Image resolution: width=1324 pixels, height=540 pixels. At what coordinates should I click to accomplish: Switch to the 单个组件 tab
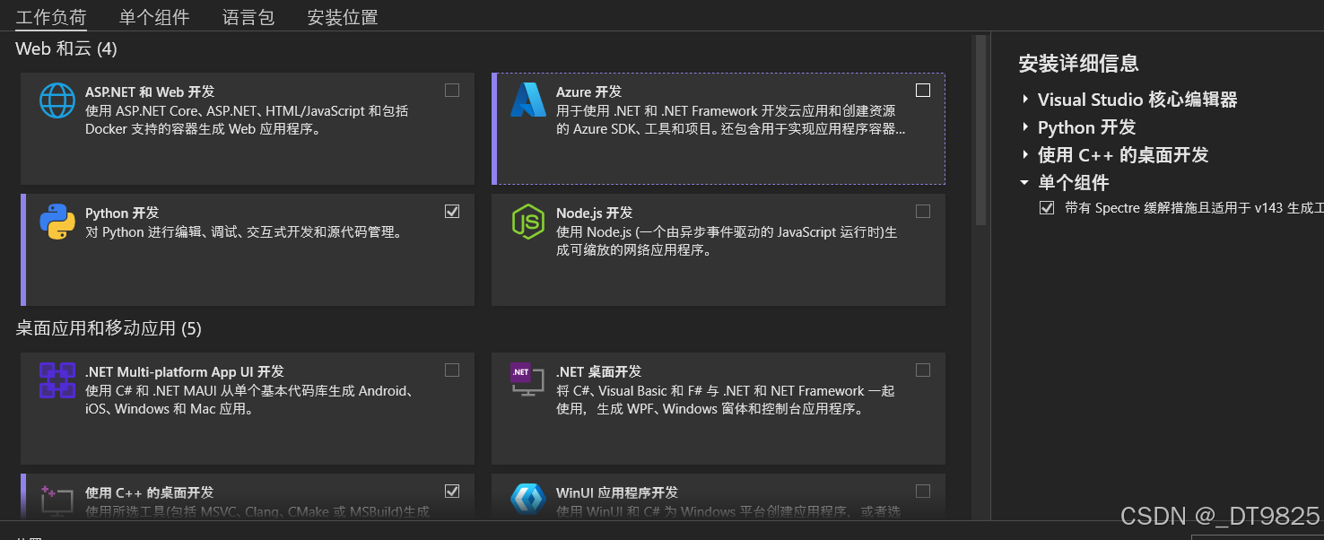tap(154, 15)
